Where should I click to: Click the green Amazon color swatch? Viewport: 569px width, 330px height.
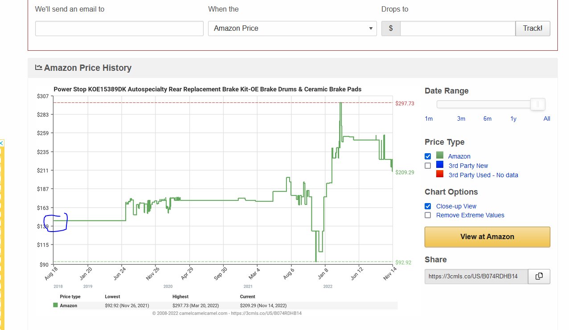440,155
